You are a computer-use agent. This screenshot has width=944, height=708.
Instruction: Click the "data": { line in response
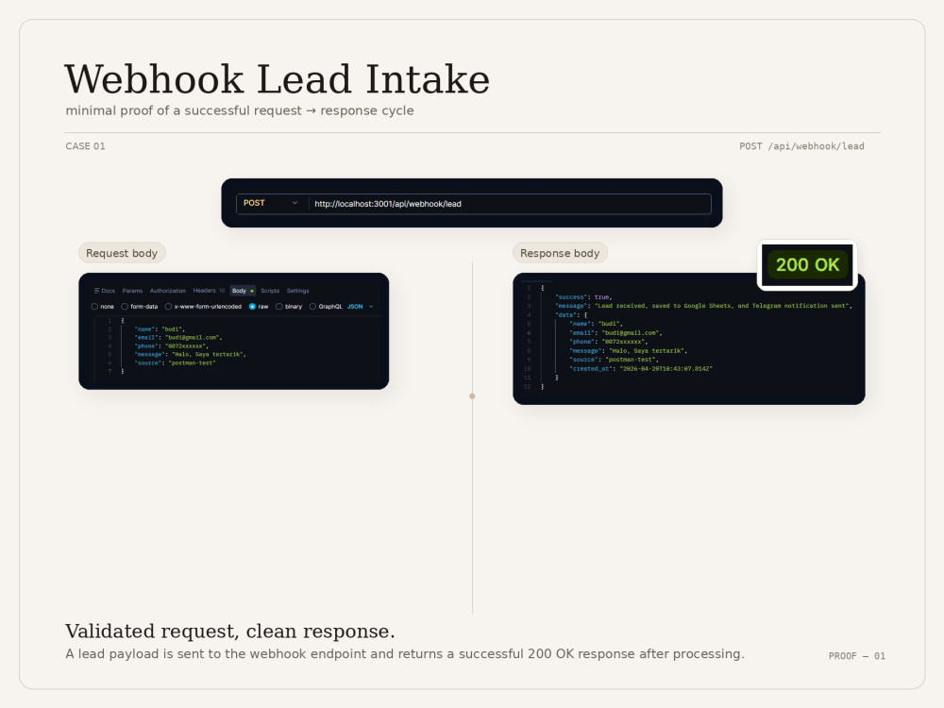[x=571, y=315]
